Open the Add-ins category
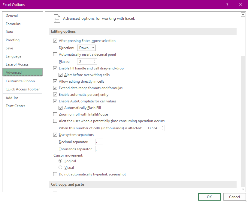Viewport: 248px width, 203px height. pos(23,98)
